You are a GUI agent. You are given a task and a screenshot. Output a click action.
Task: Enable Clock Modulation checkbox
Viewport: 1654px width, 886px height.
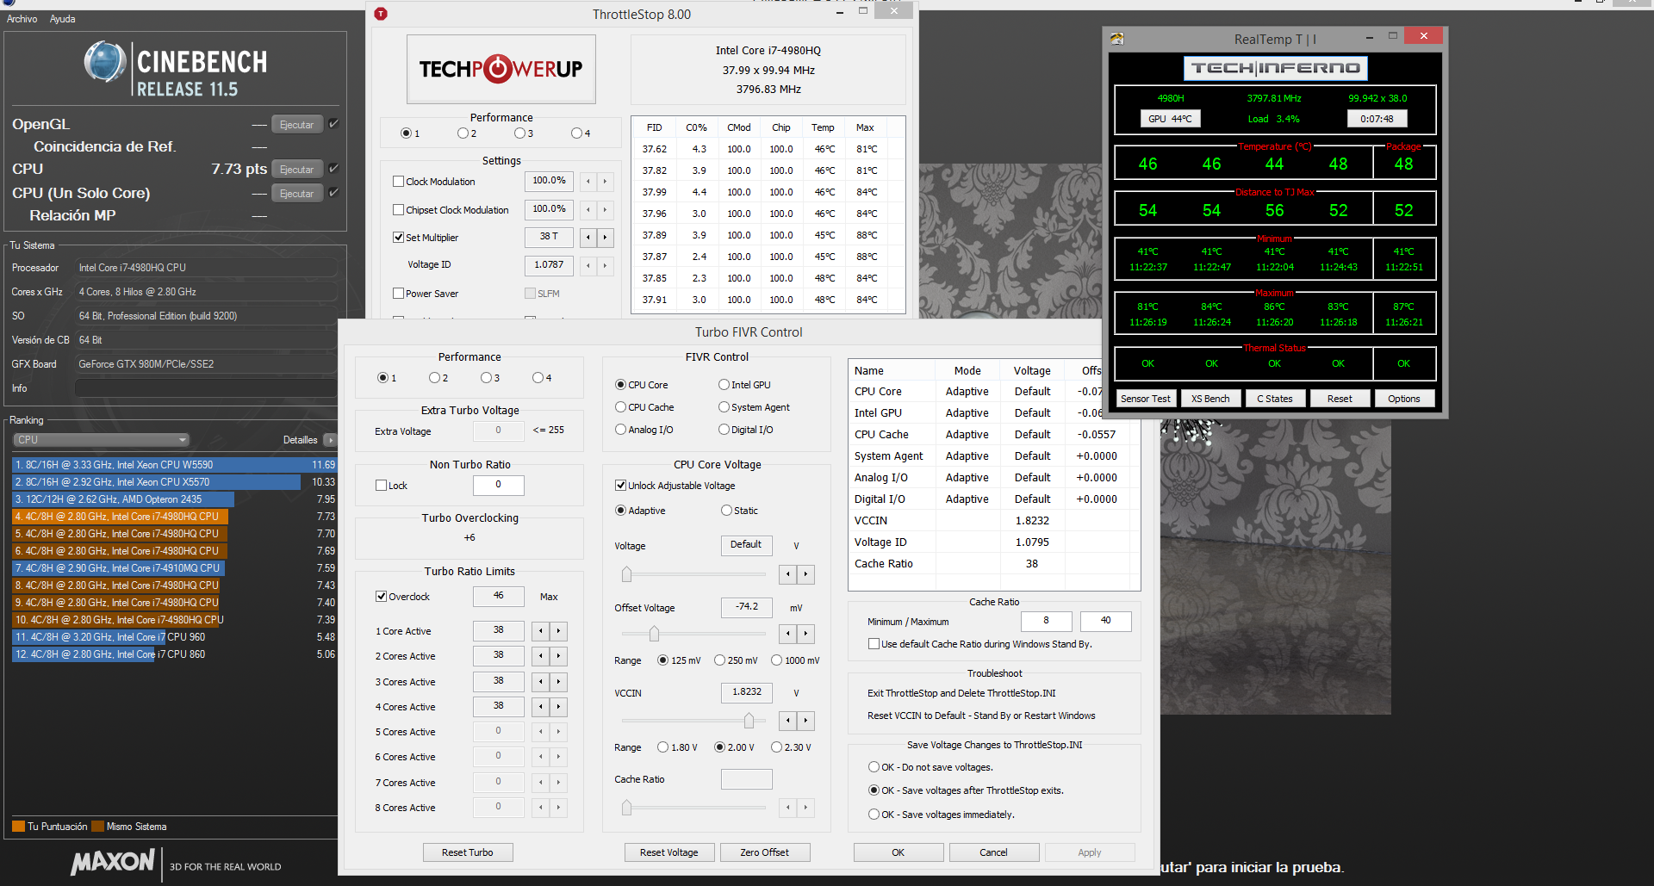[x=398, y=182]
